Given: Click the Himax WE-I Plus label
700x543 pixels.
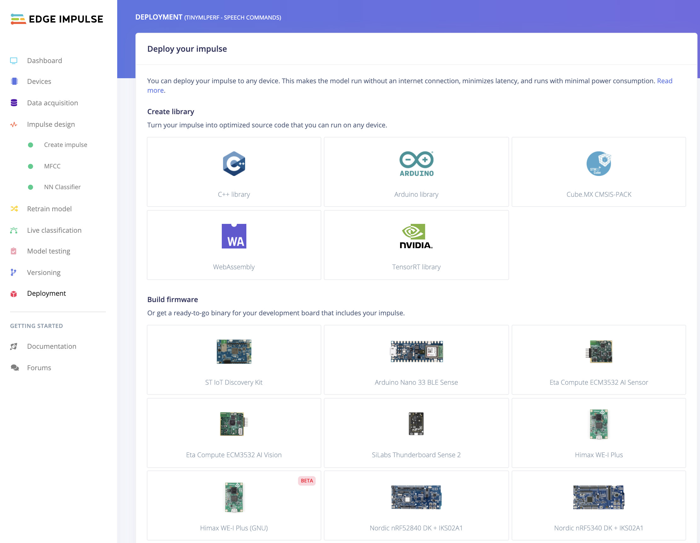Looking at the screenshot, I should [599, 455].
